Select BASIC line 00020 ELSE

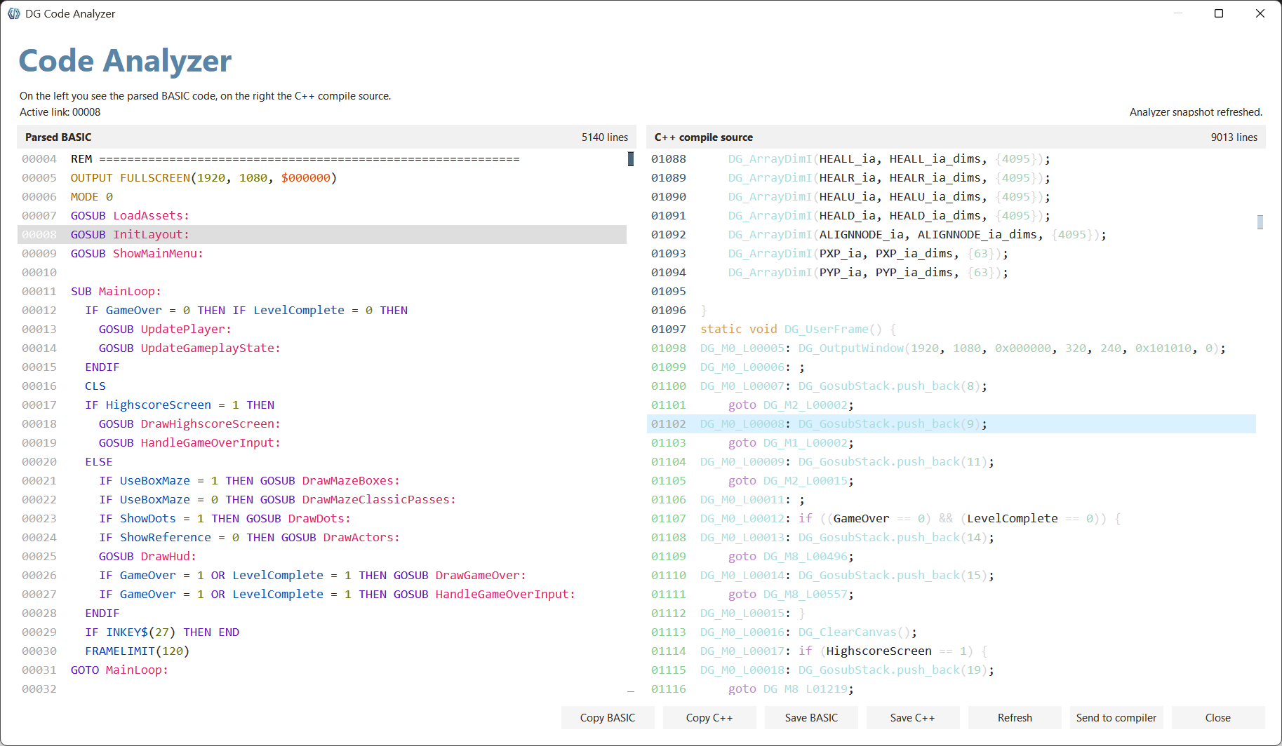pyautogui.click(x=322, y=461)
